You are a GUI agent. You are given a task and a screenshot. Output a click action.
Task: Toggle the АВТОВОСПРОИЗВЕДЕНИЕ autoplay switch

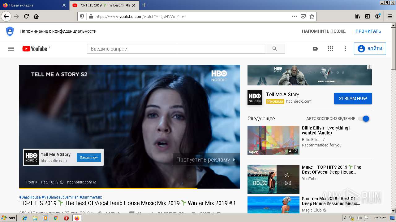pyautogui.click(x=364, y=119)
